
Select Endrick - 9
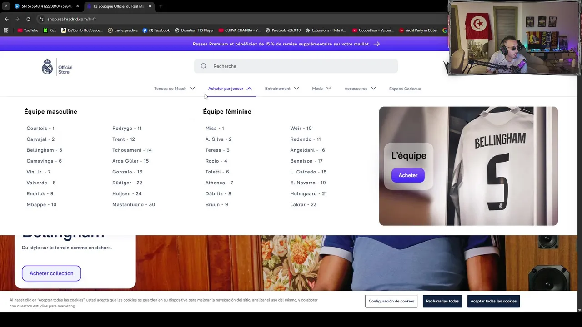pyautogui.click(x=40, y=194)
